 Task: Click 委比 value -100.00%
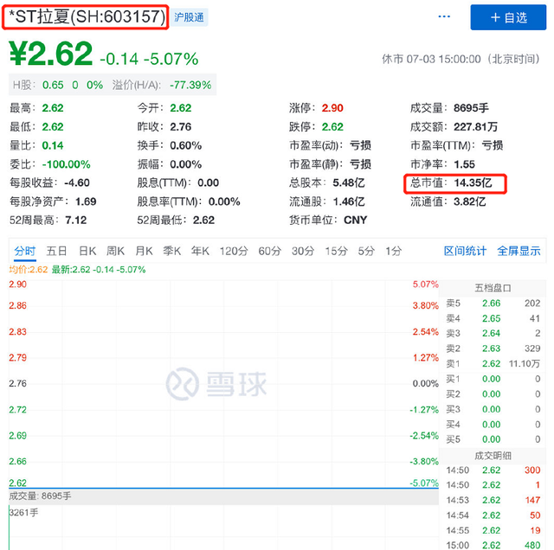66,164
